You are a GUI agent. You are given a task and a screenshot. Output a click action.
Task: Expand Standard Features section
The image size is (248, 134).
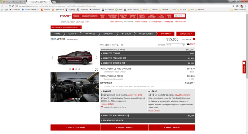[x=148, y=120]
